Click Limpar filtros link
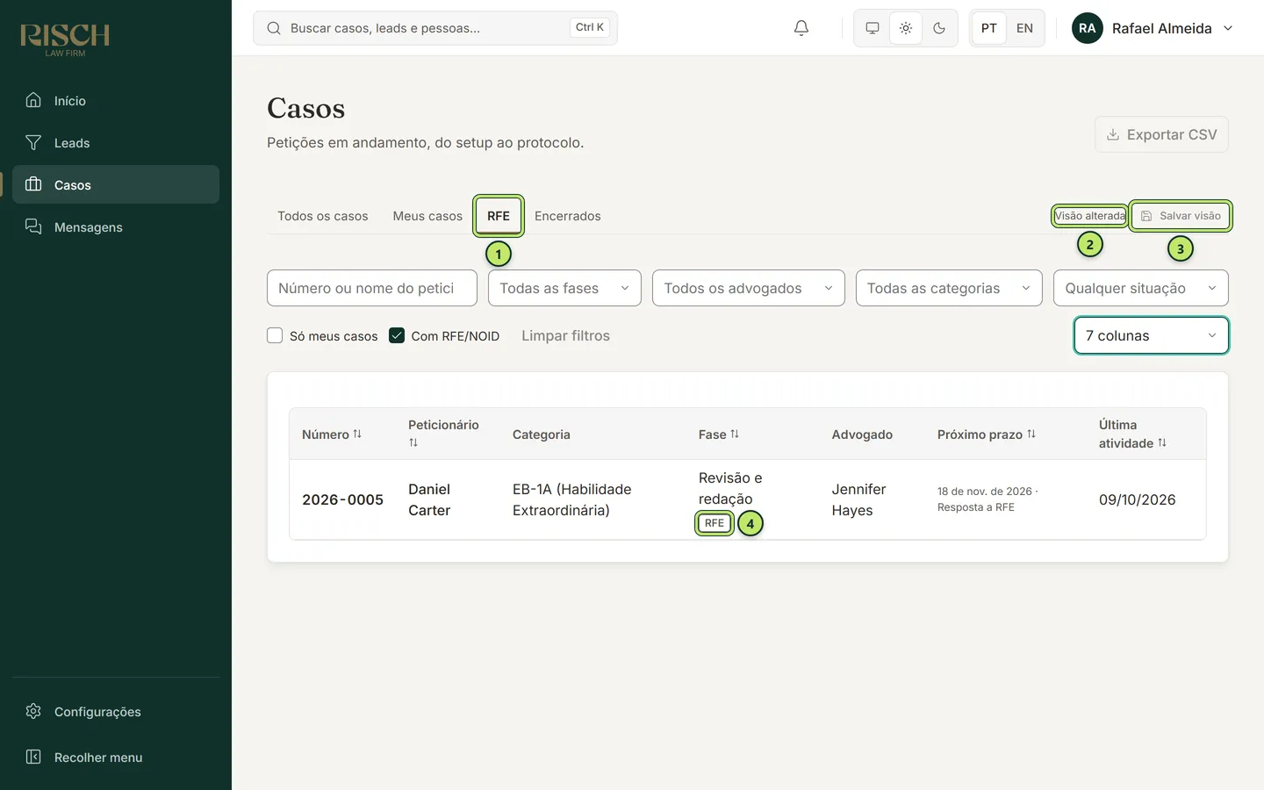This screenshot has width=1264, height=790. (565, 335)
